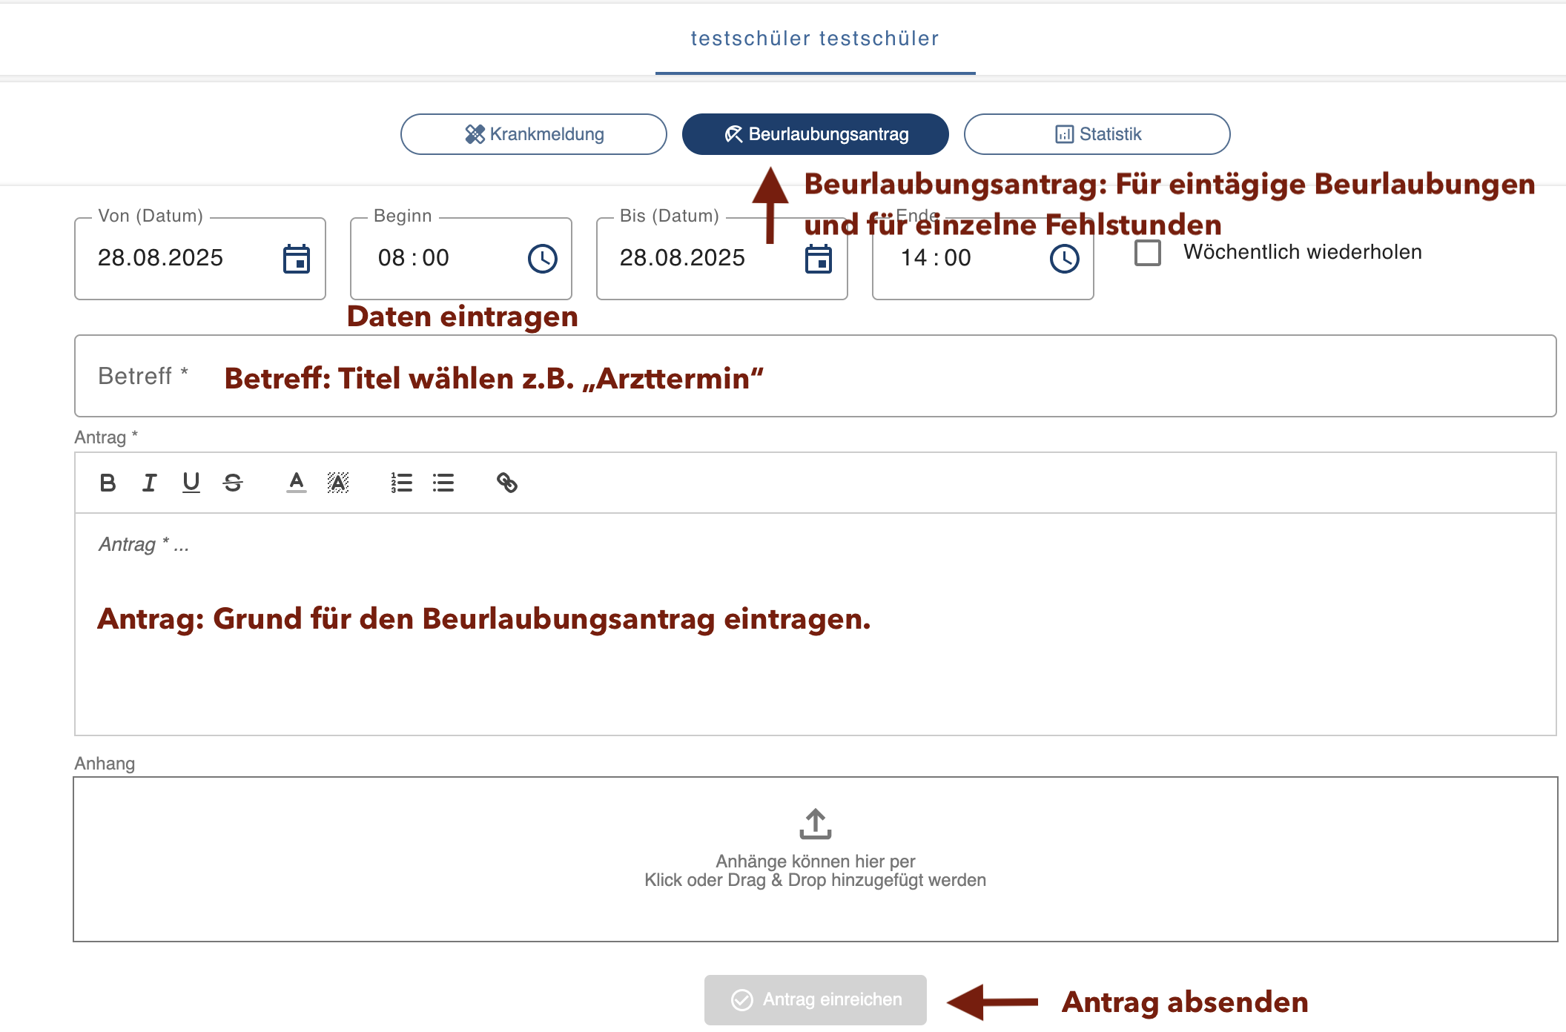Image resolution: width=1566 pixels, height=1032 pixels.
Task: Toggle italic formatting in Antrag editor
Action: [x=149, y=483]
